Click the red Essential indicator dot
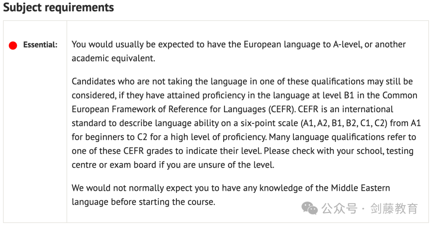This screenshot has width=432, height=226. tap(13, 46)
